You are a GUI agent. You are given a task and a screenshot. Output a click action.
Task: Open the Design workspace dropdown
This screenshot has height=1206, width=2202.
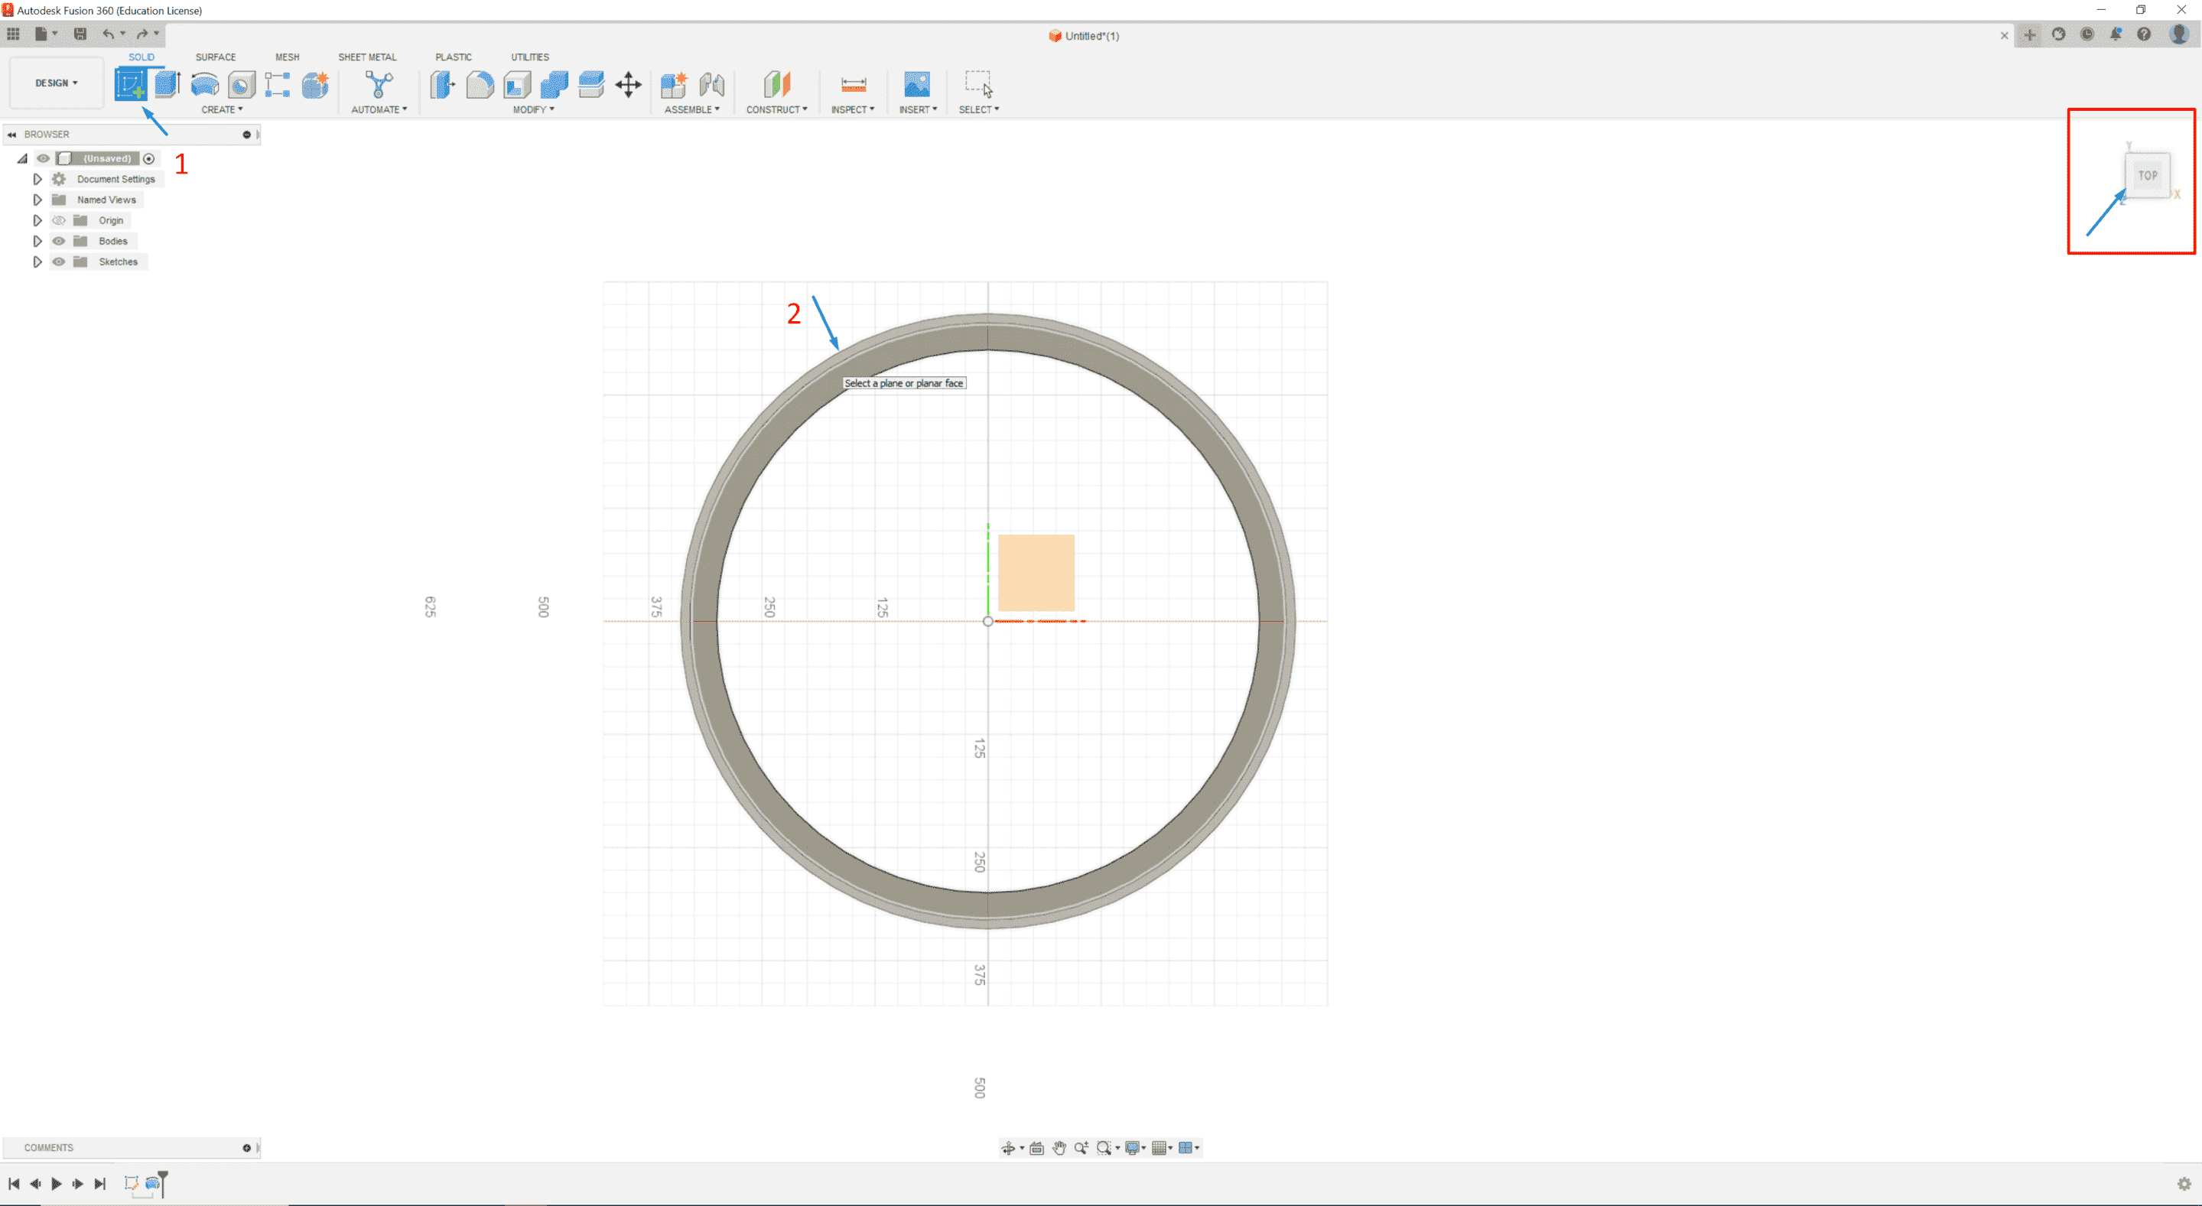57,83
